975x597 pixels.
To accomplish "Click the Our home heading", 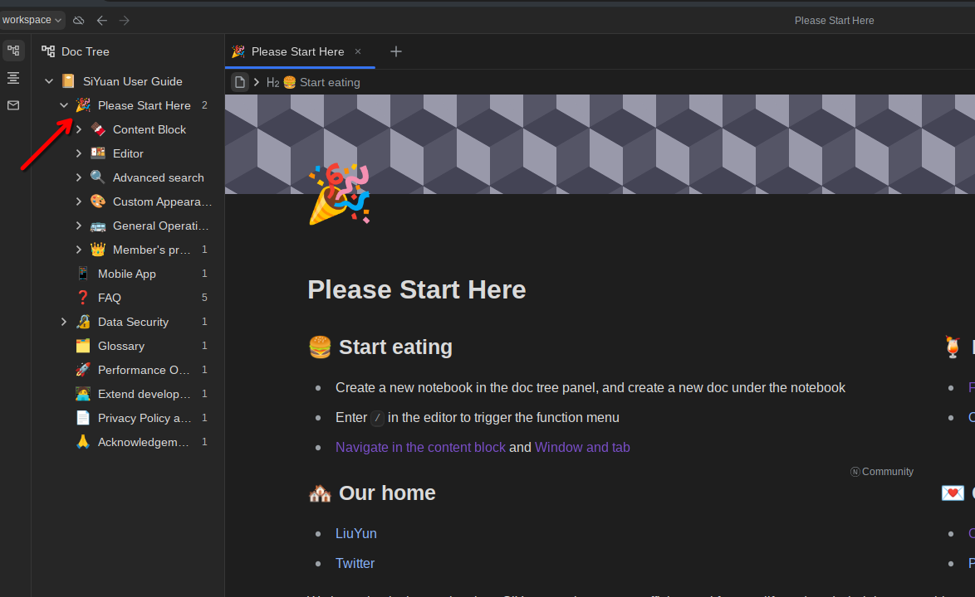I will pyautogui.click(x=387, y=493).
